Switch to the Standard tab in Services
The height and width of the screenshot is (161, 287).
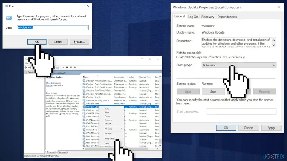[x=62, y=152]
